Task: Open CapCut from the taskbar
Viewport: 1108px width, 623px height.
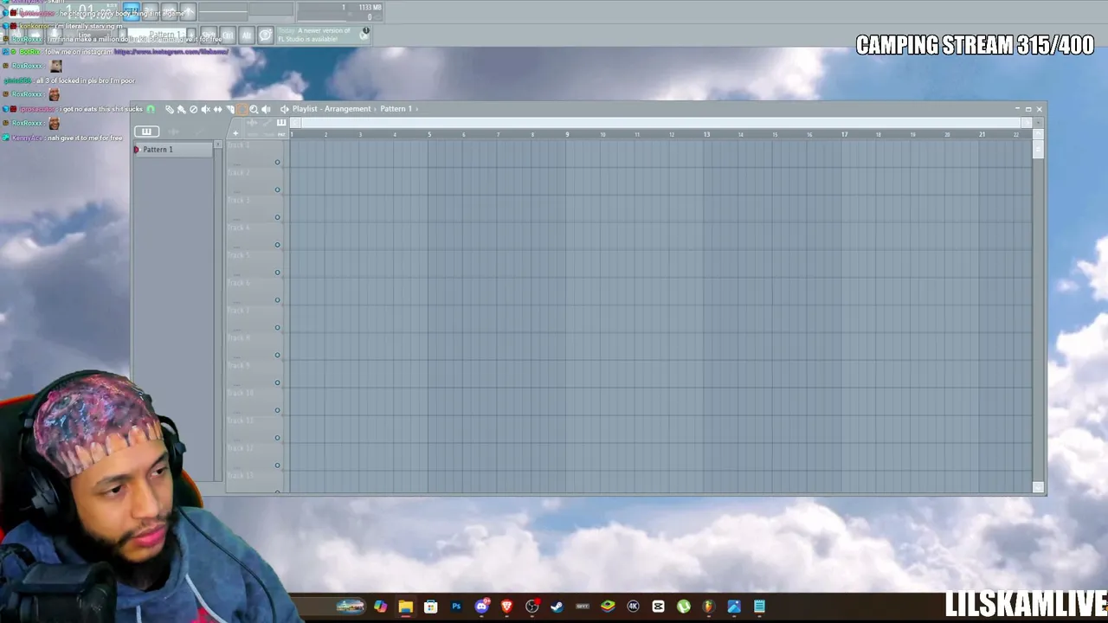Action: click(658, 607)
